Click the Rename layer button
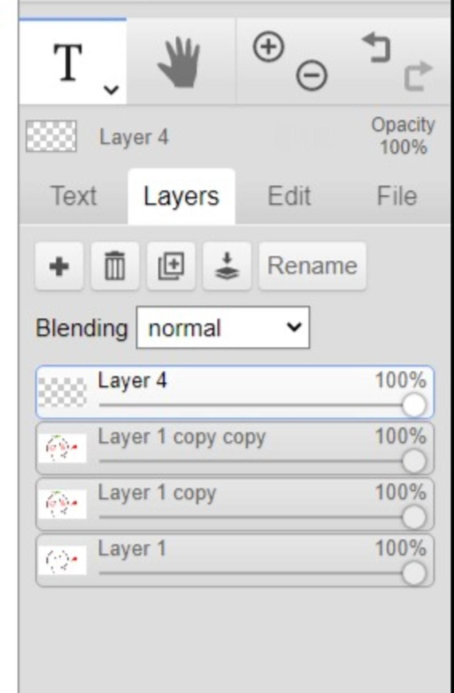The image size is (454, 693). [x=312, y=266]
